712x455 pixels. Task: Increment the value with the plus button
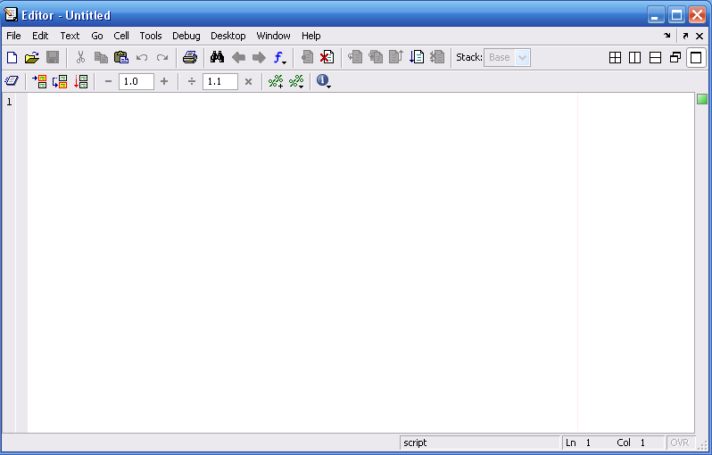pyautogui.click(x=164, y=82)
